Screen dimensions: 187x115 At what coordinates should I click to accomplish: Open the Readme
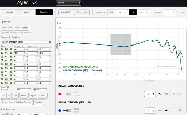coord(38,102)
